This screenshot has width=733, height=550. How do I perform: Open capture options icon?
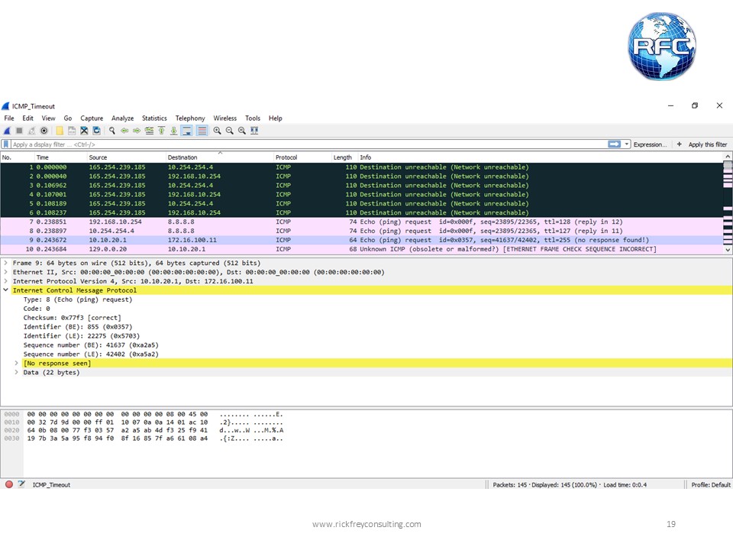coord(44,131)
